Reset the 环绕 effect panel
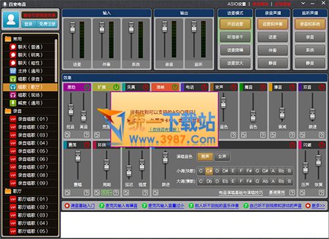The height and width of the screenshot is (239, 329). tap(97, 193)
